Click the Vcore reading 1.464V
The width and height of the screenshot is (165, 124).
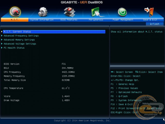coord(66,96)
